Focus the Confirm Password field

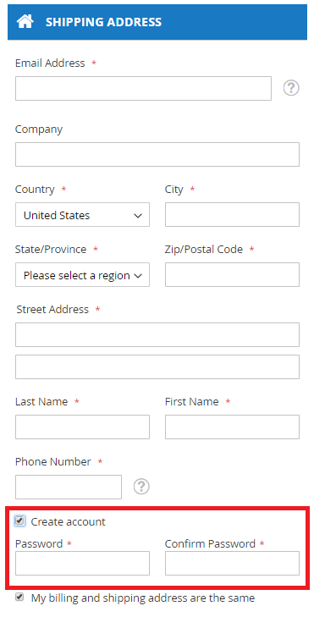[232, 563]
